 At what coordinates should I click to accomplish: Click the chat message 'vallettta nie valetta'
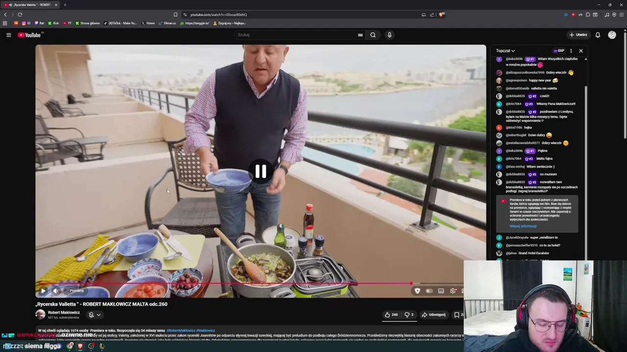543,88
